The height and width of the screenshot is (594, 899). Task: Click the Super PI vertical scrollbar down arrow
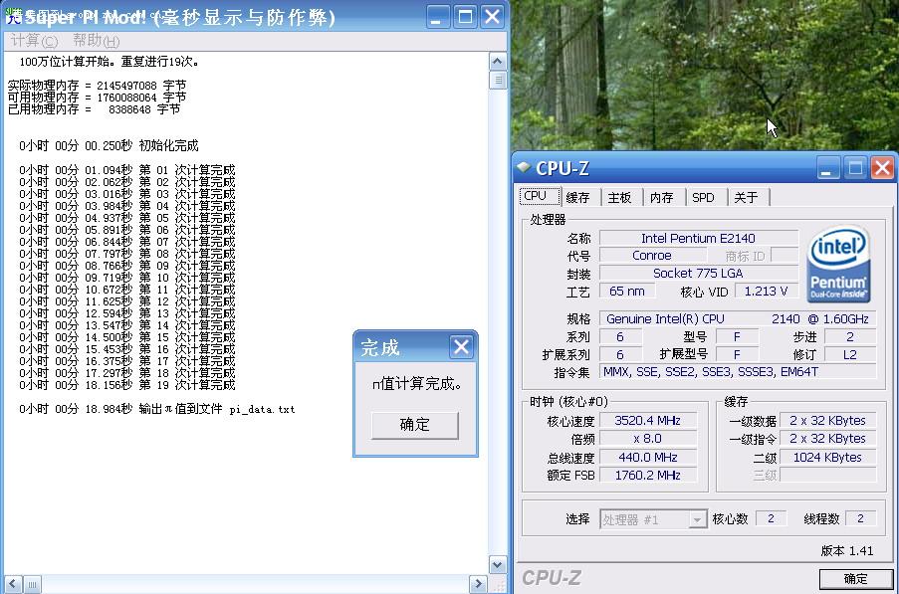point(496,562)
